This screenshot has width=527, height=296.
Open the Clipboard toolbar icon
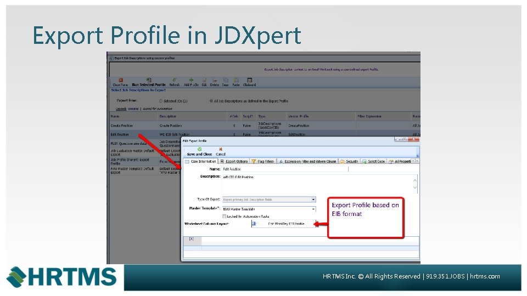tap(249, 83)
